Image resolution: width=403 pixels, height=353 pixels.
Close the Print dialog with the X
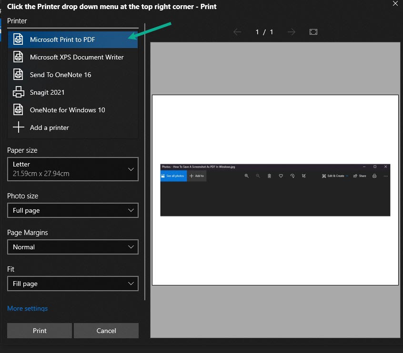point(395,4)
